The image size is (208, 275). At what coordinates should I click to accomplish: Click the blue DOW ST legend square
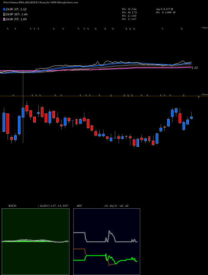4,9
